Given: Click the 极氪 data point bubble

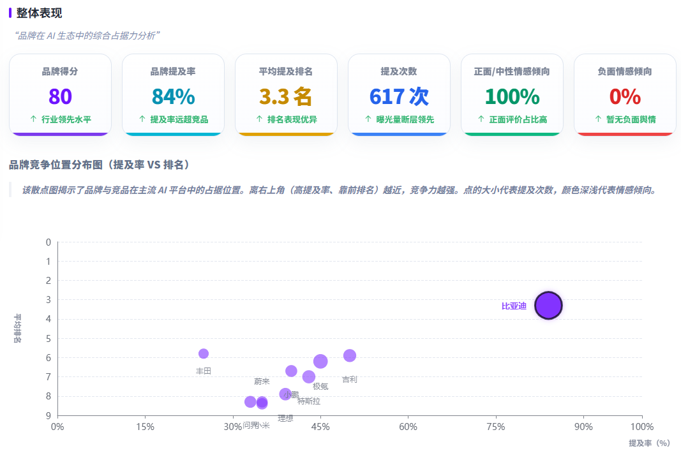Looking at the screenshot, I should [320, 361].
